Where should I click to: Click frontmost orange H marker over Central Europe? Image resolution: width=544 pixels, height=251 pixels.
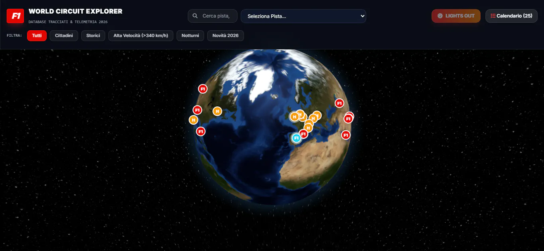click(313, 118)
